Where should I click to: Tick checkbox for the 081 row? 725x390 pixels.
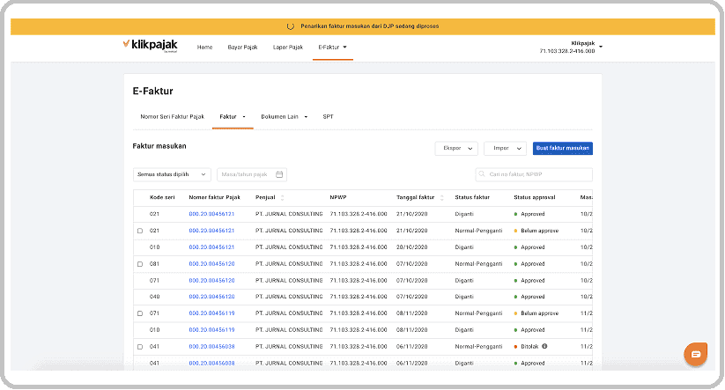click(140, 264)
